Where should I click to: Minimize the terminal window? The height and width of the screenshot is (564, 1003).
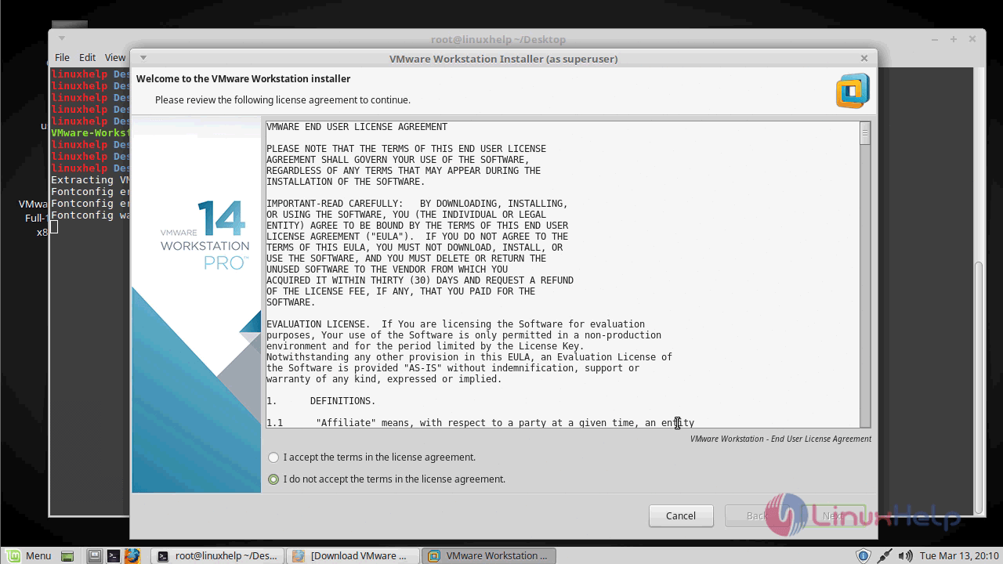935,38
